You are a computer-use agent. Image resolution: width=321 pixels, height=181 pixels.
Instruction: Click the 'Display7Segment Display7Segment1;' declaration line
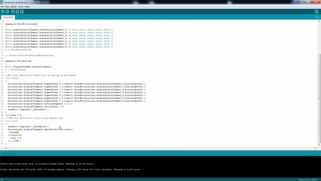tap(29, 67)
